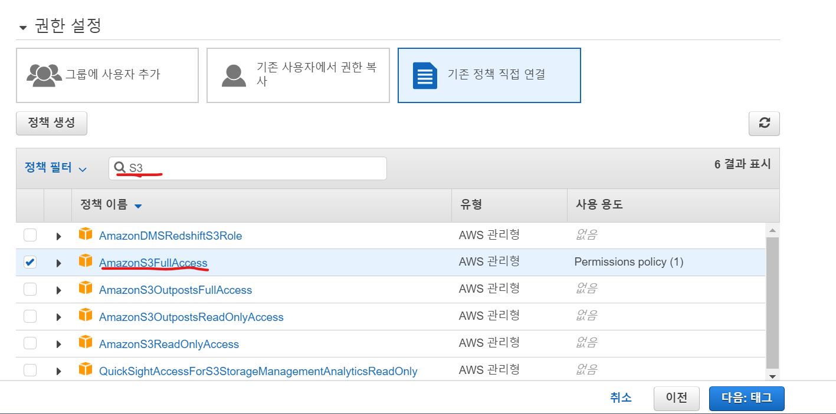Click the 정책 생성 button

pyautogui.click(x=51, y=123)
